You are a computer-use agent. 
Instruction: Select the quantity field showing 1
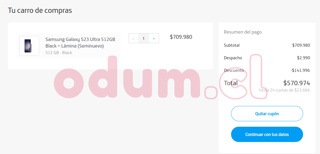click(x=144, y=38)
